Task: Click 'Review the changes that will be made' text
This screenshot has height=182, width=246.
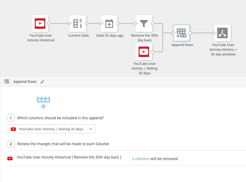Action: coord(63,144)
